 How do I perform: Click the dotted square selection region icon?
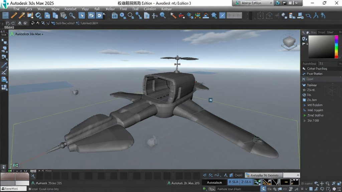[261, 16]
